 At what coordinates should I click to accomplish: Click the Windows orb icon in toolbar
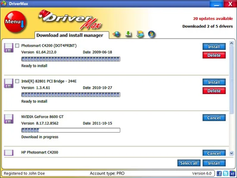(152, 34)
